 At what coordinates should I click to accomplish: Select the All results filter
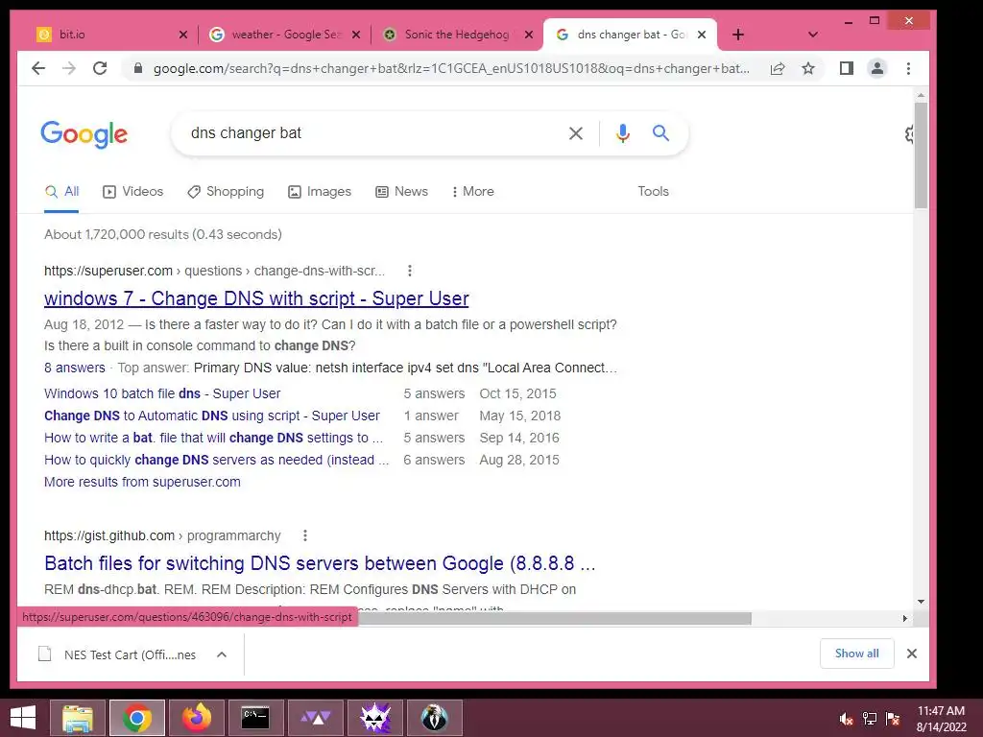[x=61, y=192]
